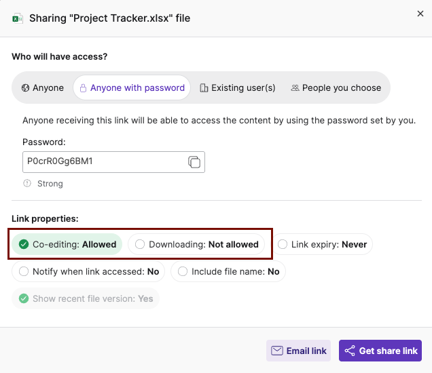Switch to People you choose tab
Viewport: 432px width, 373px height.
[x=336, y=88]
